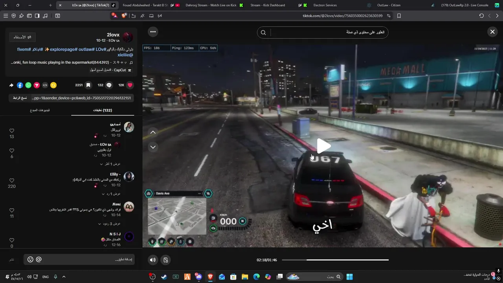The image size is (503, 283).
Task: Open the Steam icon in the taskbar
Action: click(x=164, y=277)
